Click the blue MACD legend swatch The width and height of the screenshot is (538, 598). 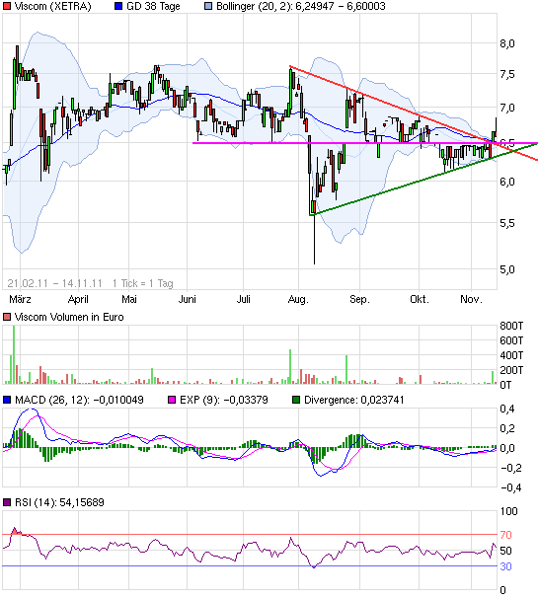coord(7,400)
